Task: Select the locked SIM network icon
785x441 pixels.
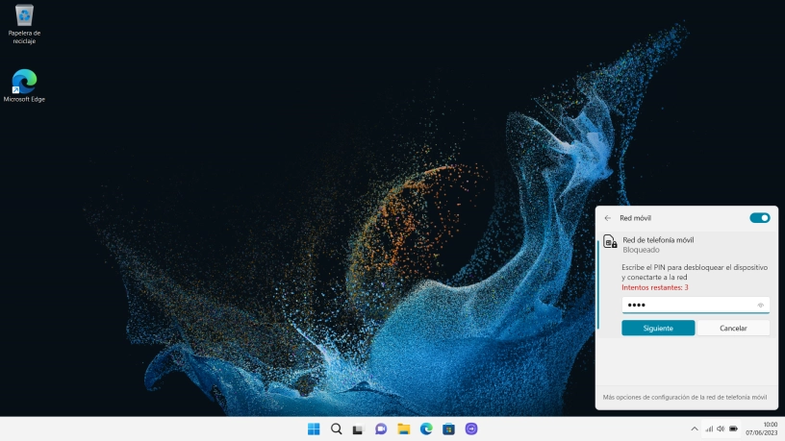Action: click(x=610, y=243)
